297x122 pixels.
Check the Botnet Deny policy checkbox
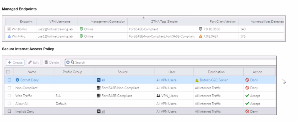point(9,80)
